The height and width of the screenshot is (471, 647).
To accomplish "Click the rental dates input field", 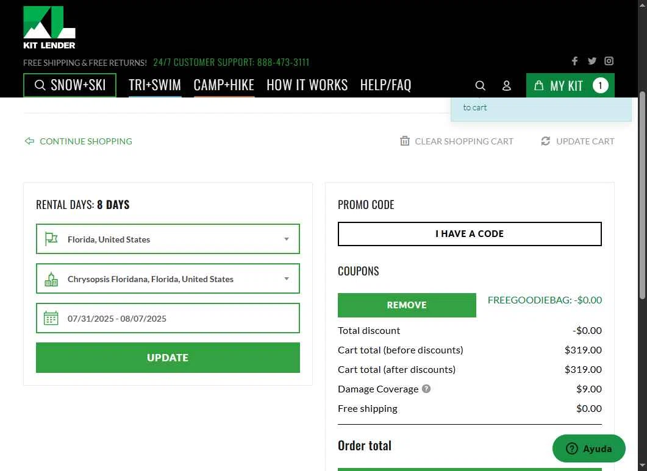I will coord(168,318).
